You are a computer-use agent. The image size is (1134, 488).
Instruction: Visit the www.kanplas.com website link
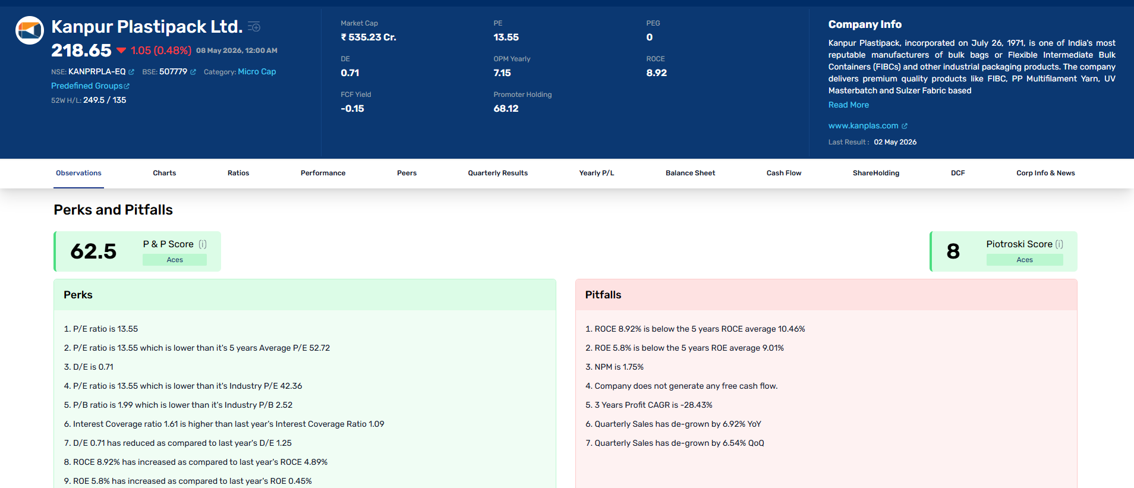[x=863, y=125]
